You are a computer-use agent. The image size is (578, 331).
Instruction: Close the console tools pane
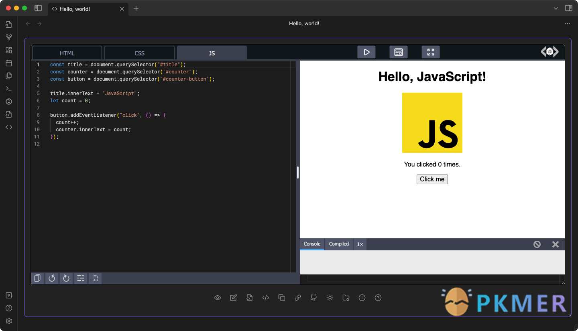tap(556, 244)
